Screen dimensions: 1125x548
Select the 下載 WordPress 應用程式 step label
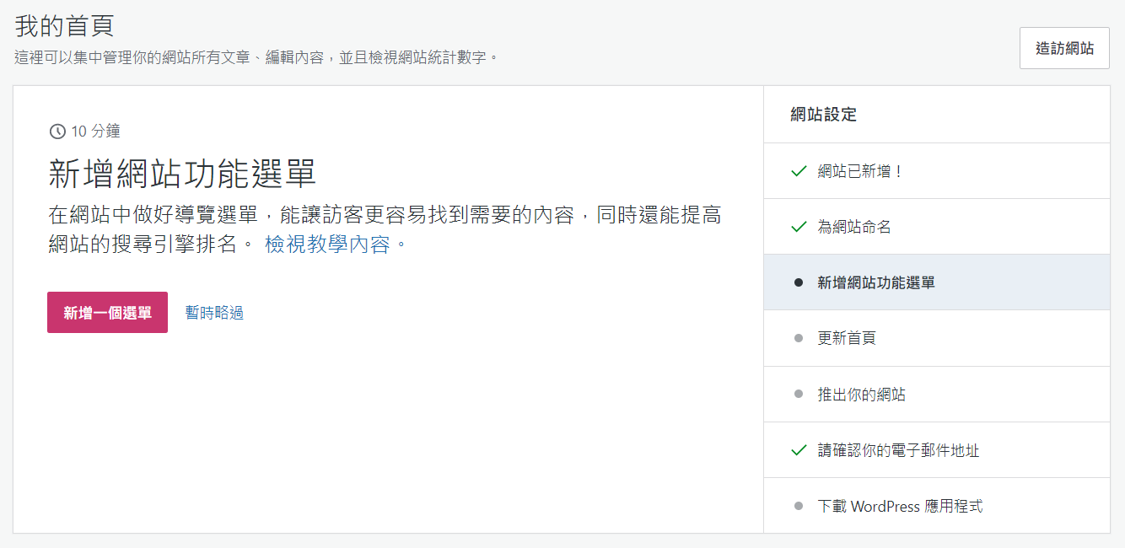pos(900,506)
